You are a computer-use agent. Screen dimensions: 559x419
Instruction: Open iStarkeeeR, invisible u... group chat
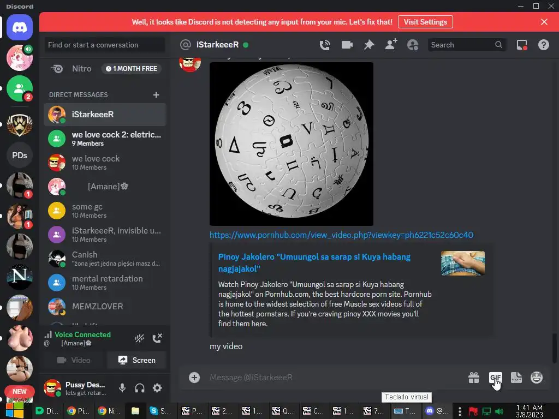pyautogui.click(x=105, y=235)
